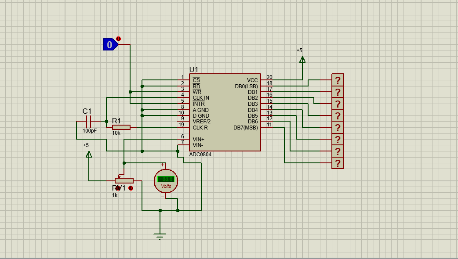Click the DB0 logic probe at top
458x259 pixels.
(338, 80)
